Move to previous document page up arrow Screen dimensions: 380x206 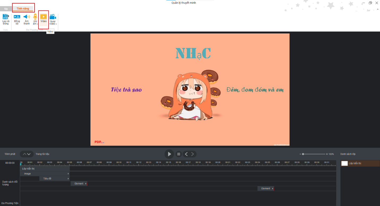click(x=24, y=154)
